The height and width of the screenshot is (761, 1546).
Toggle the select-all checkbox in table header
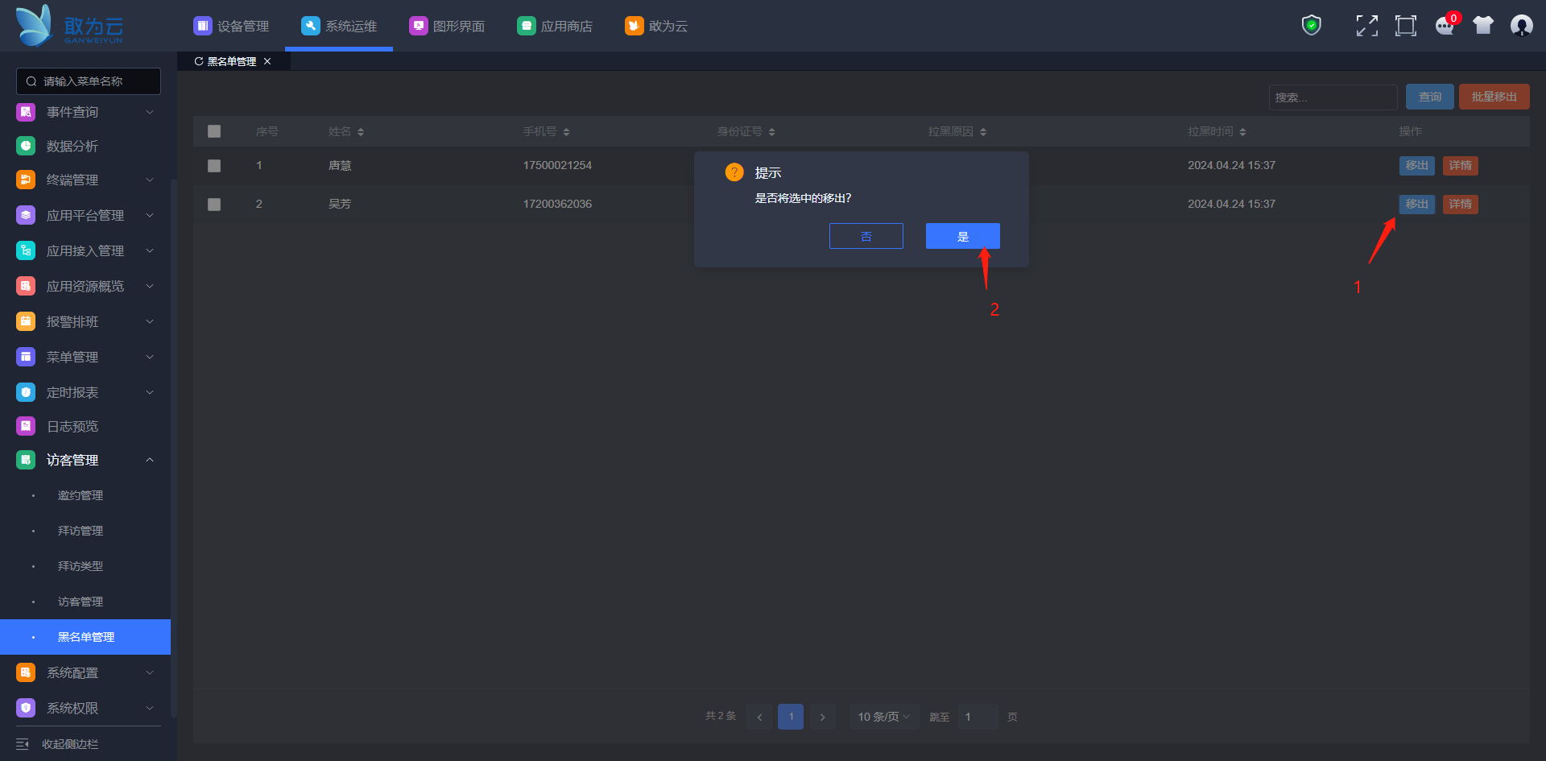(214, 131)
